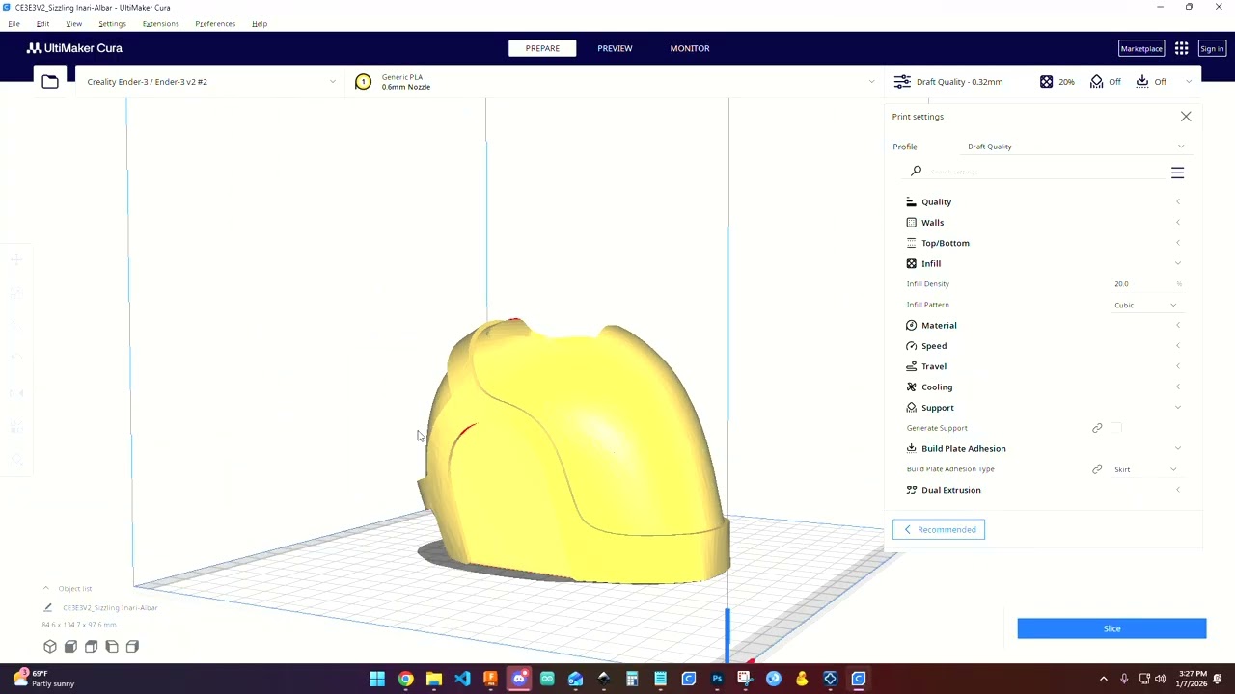Image resolution: width=1235 pixels, height=694 pixels.
Task: Switch back to Recommended settings
Action: [939, 529]
